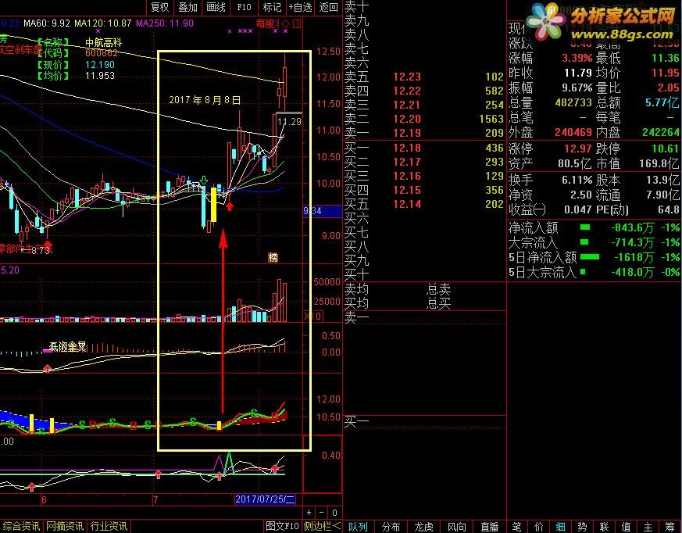
Task: Select the 主 tab
Action: pyautogui.click(x=648, y=527)
